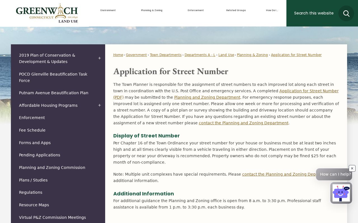Click the 'Additional Information' heading

143,194
